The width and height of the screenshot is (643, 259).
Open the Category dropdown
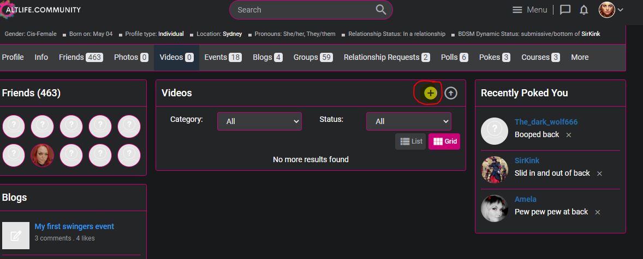point(259,121)
